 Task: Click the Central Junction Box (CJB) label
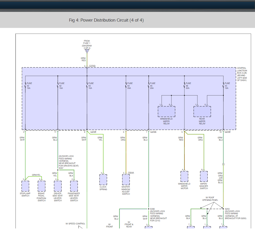coord(242,74)
